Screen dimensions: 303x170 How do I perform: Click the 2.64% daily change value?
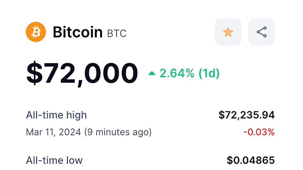176,73
